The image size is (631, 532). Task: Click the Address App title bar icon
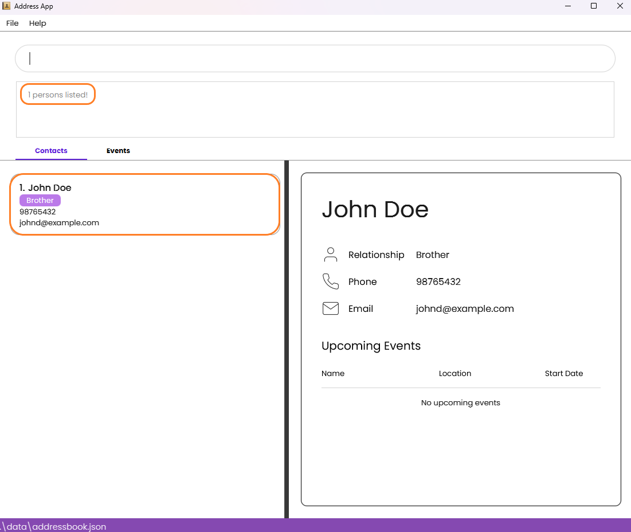[x=6, y=6]
